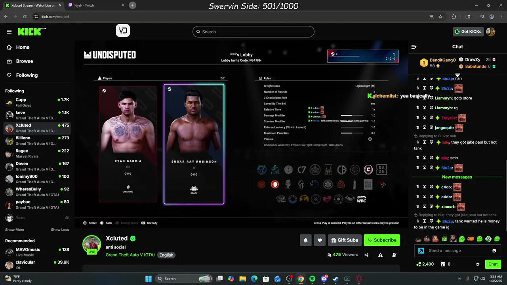Open kevv channel in Following list
The height and width of the screenshot is (285, 507).
point(37,115)
